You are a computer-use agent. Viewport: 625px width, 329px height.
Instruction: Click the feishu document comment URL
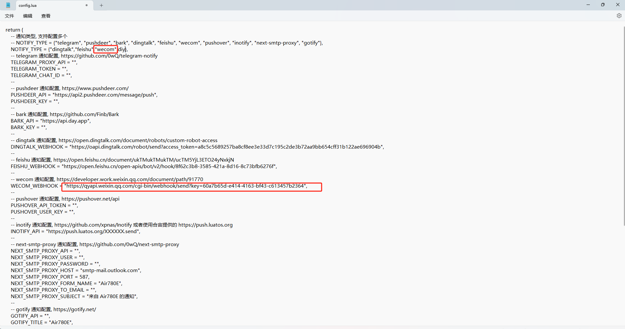[144, 160]
